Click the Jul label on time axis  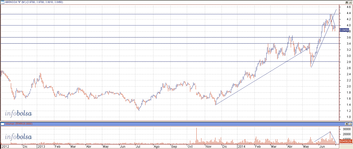click(138, 146)
